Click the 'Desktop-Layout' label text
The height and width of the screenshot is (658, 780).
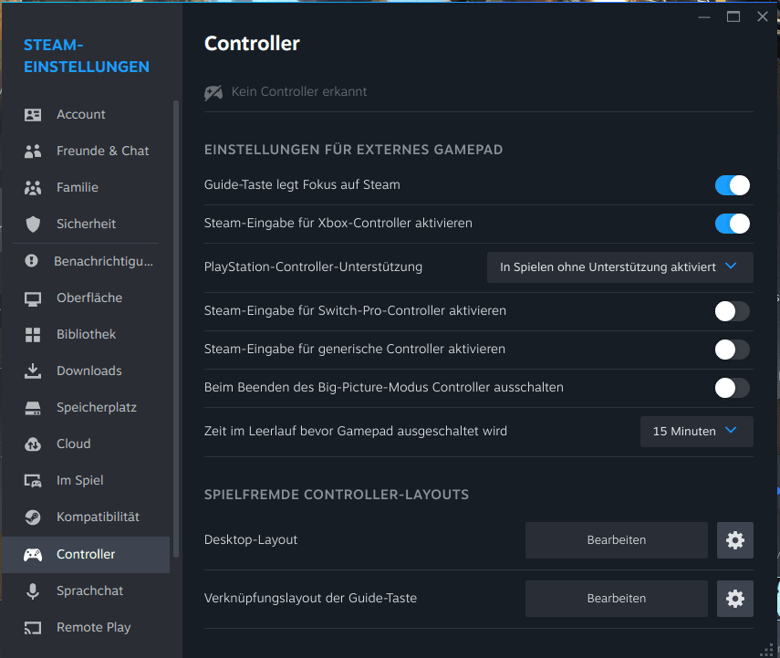251,540
